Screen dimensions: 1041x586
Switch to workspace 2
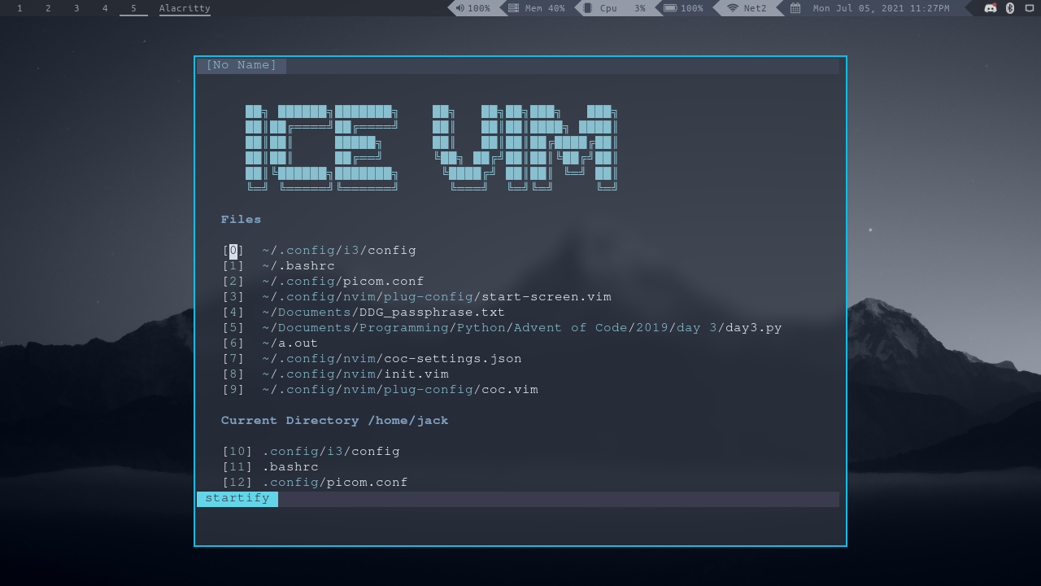click(48, 8)
